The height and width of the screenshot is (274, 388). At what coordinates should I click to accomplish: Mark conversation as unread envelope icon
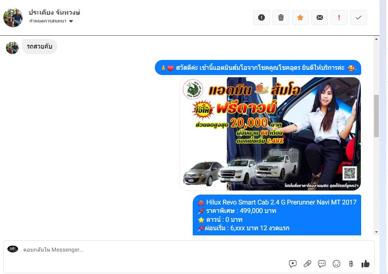coord(320,18)
